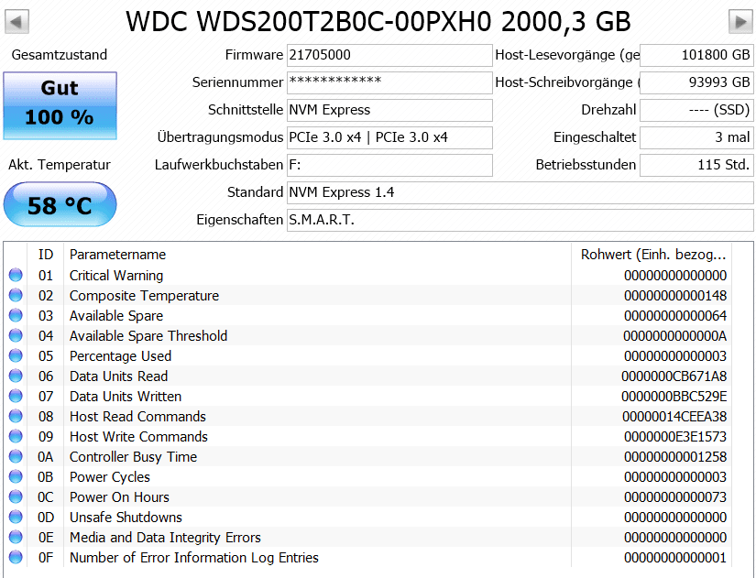The image size is (756, 578).
Task: Click the Firmware field showing 21705000
Action: (x=389, y=56)
